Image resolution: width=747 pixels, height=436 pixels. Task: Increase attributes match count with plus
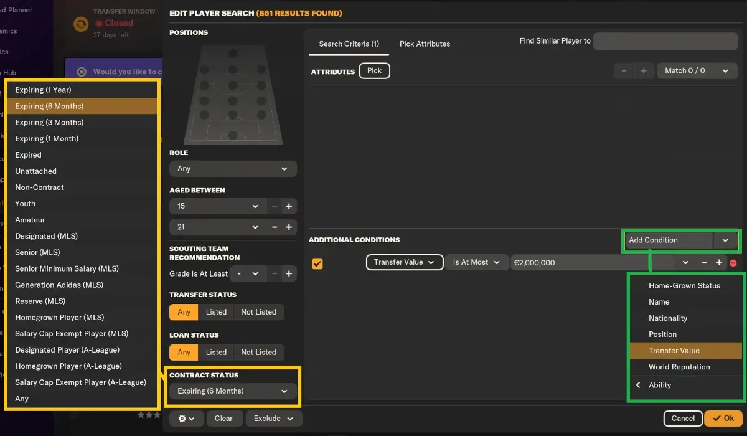tap(644, 71)
